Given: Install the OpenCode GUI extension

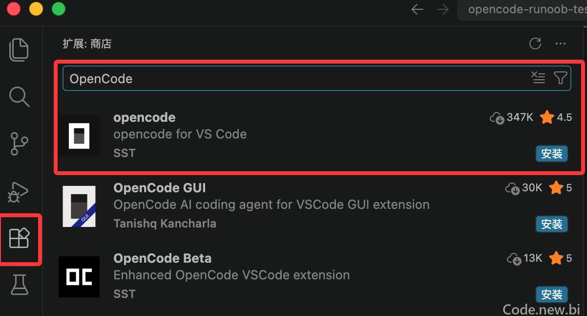Looking at the screenshot, I should (x=552, y=224).
